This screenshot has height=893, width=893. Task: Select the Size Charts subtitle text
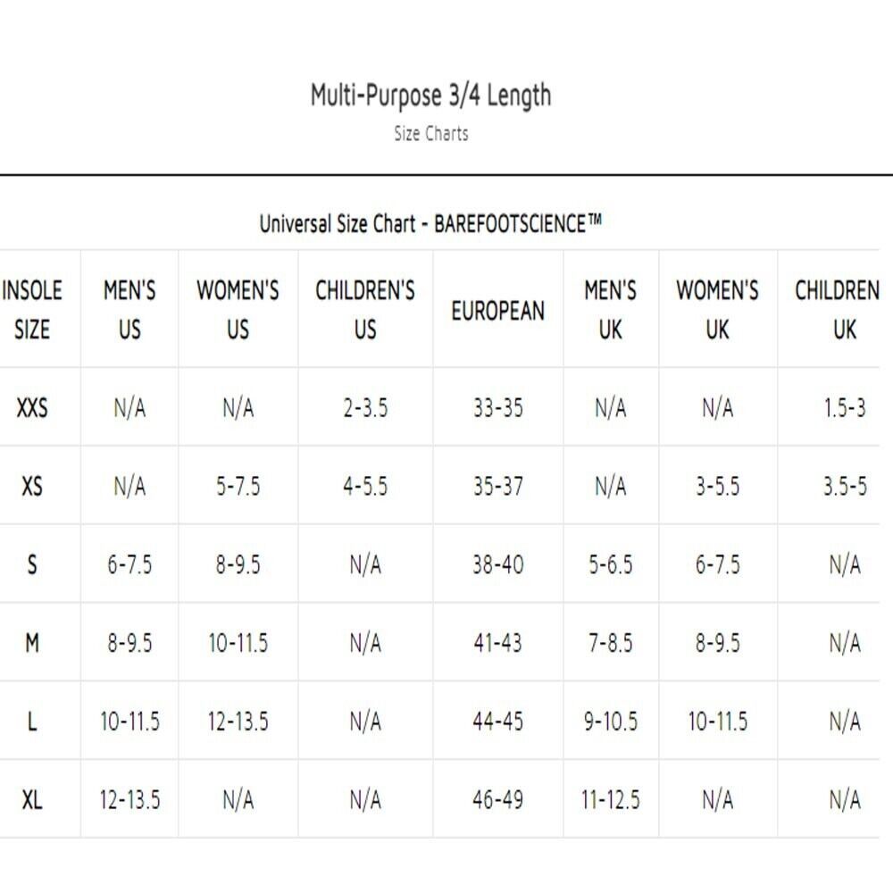pos(431,134)
